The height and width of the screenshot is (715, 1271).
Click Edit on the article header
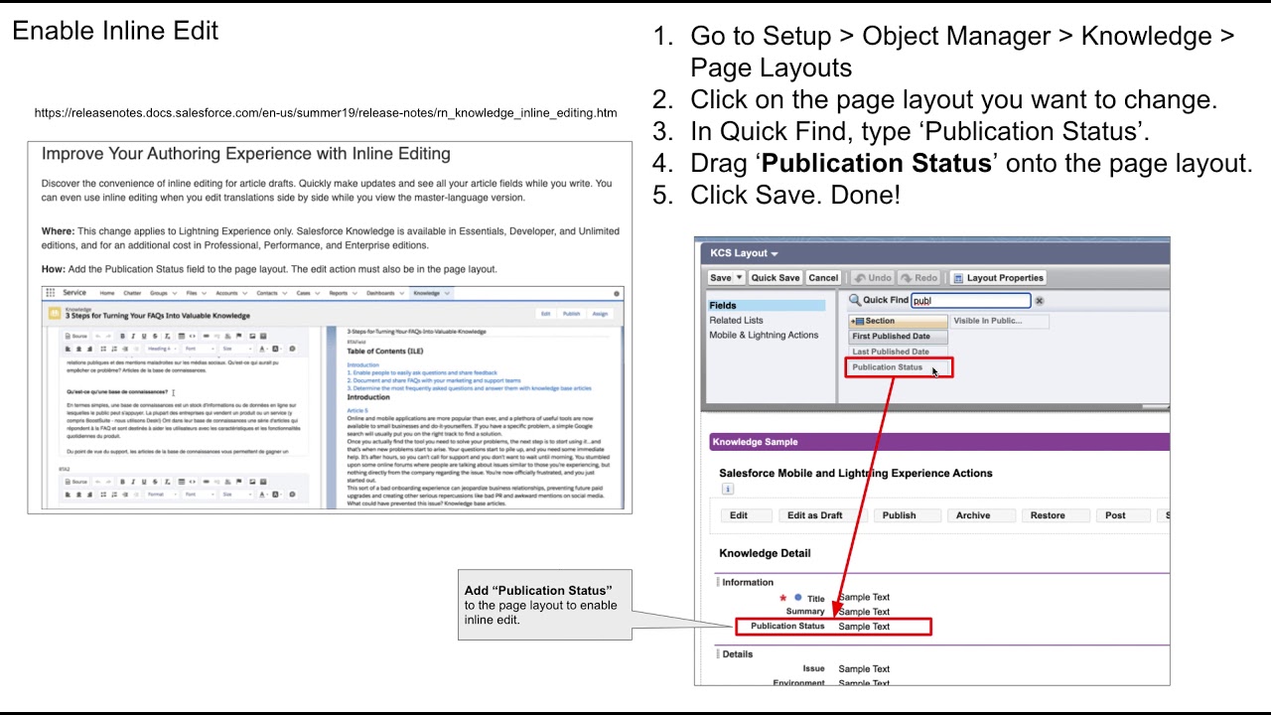coord(545,314)
